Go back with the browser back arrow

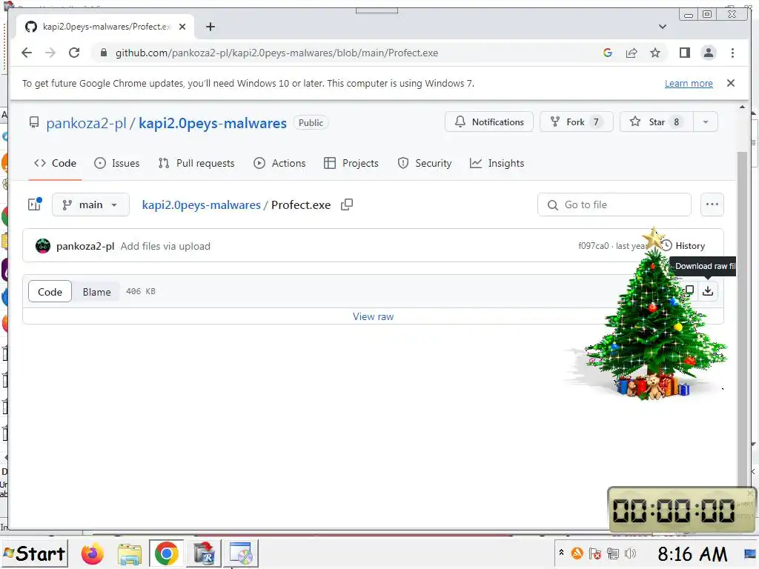[27, 53]
